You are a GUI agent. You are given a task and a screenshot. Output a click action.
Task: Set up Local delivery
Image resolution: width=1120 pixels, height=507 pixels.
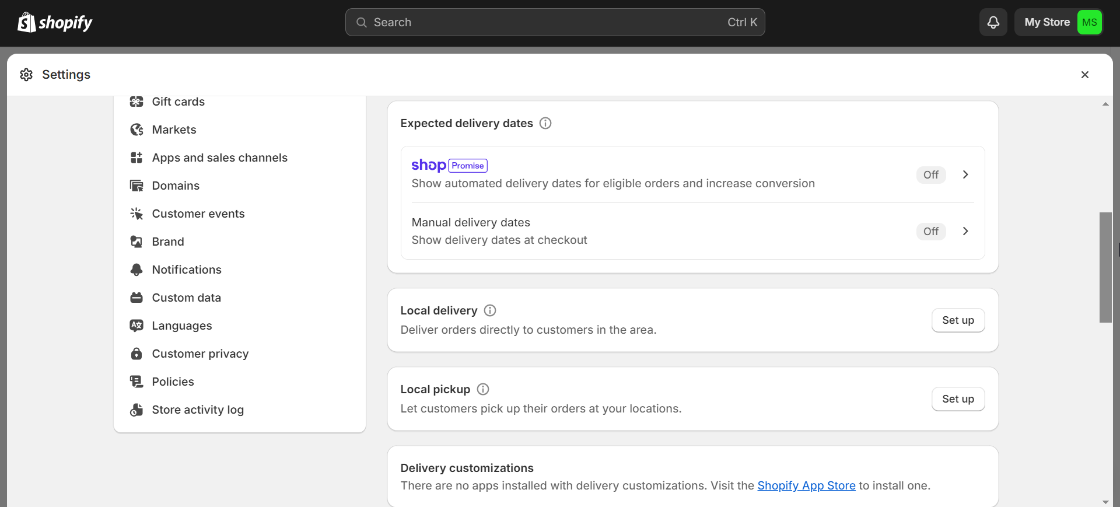coord(958,320)
